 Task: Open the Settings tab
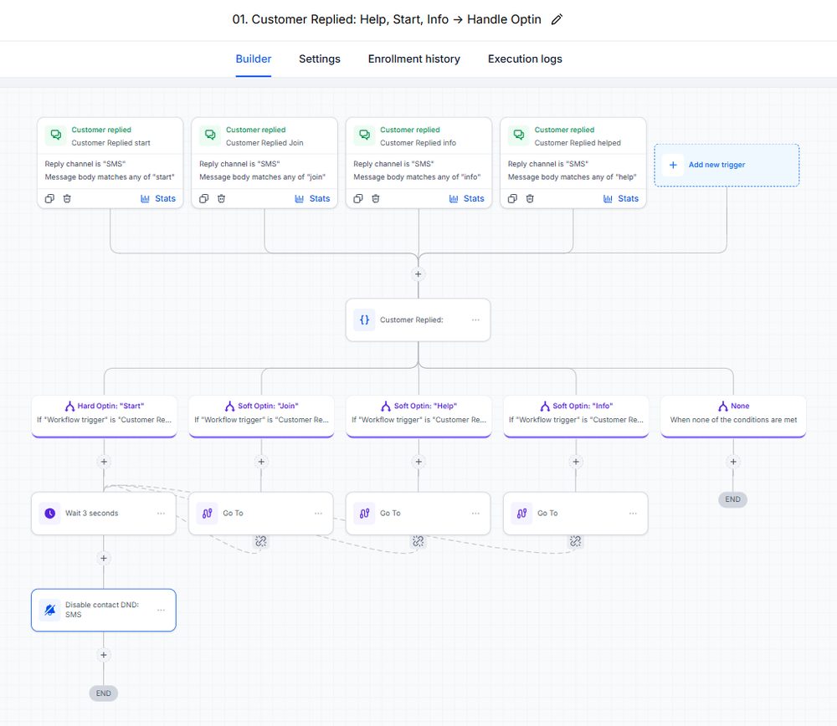click(x=319, y=59)
